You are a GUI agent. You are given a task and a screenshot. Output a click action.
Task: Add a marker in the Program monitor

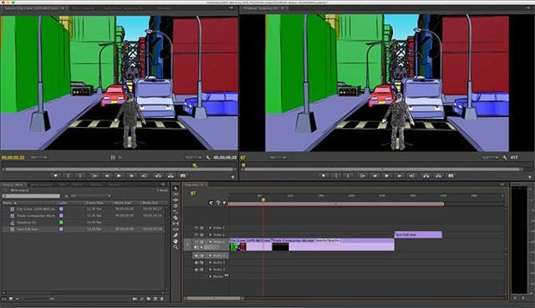pyautogui.click(x=324, y=176)
